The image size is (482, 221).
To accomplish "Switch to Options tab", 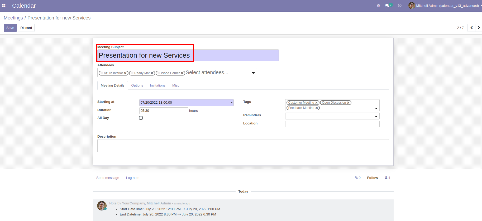I will 137,86.
